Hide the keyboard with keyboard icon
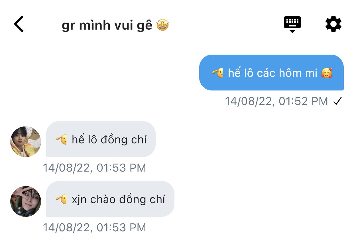 tap(292, 24)
